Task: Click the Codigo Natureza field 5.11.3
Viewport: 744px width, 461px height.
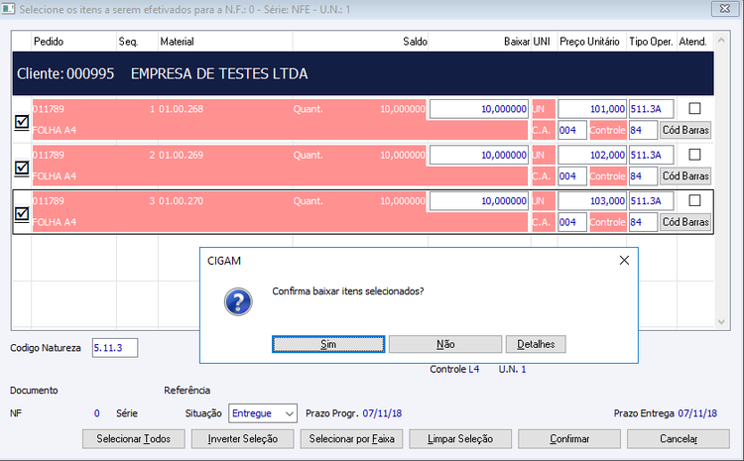Action: pos(115,348)
